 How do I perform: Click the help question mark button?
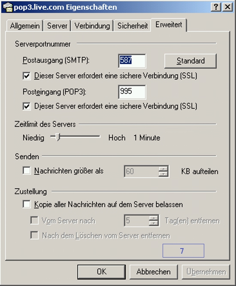point(216,7)
